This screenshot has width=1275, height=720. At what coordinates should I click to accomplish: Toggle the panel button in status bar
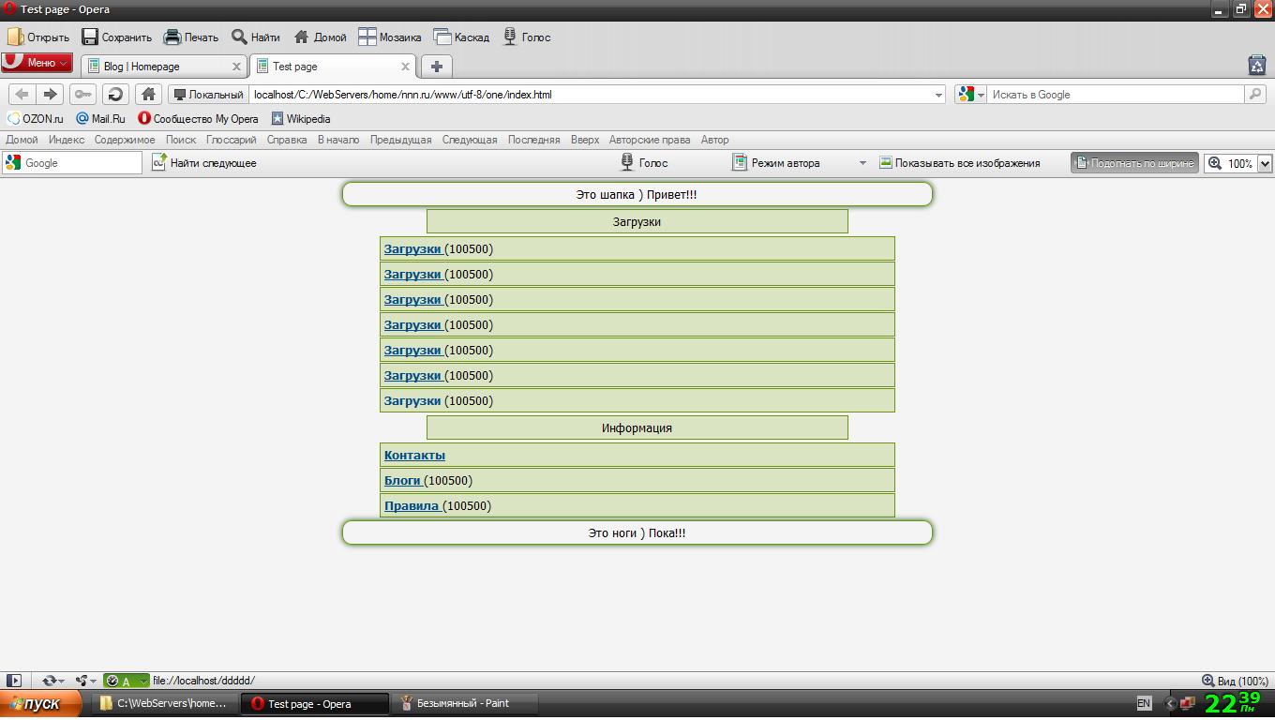(14, 681)
